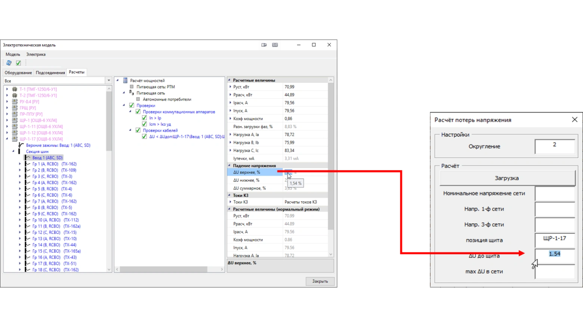Screen dimensions: 583x327
Task: Open the Электрика menu
Action: click(x=36, y=54)
